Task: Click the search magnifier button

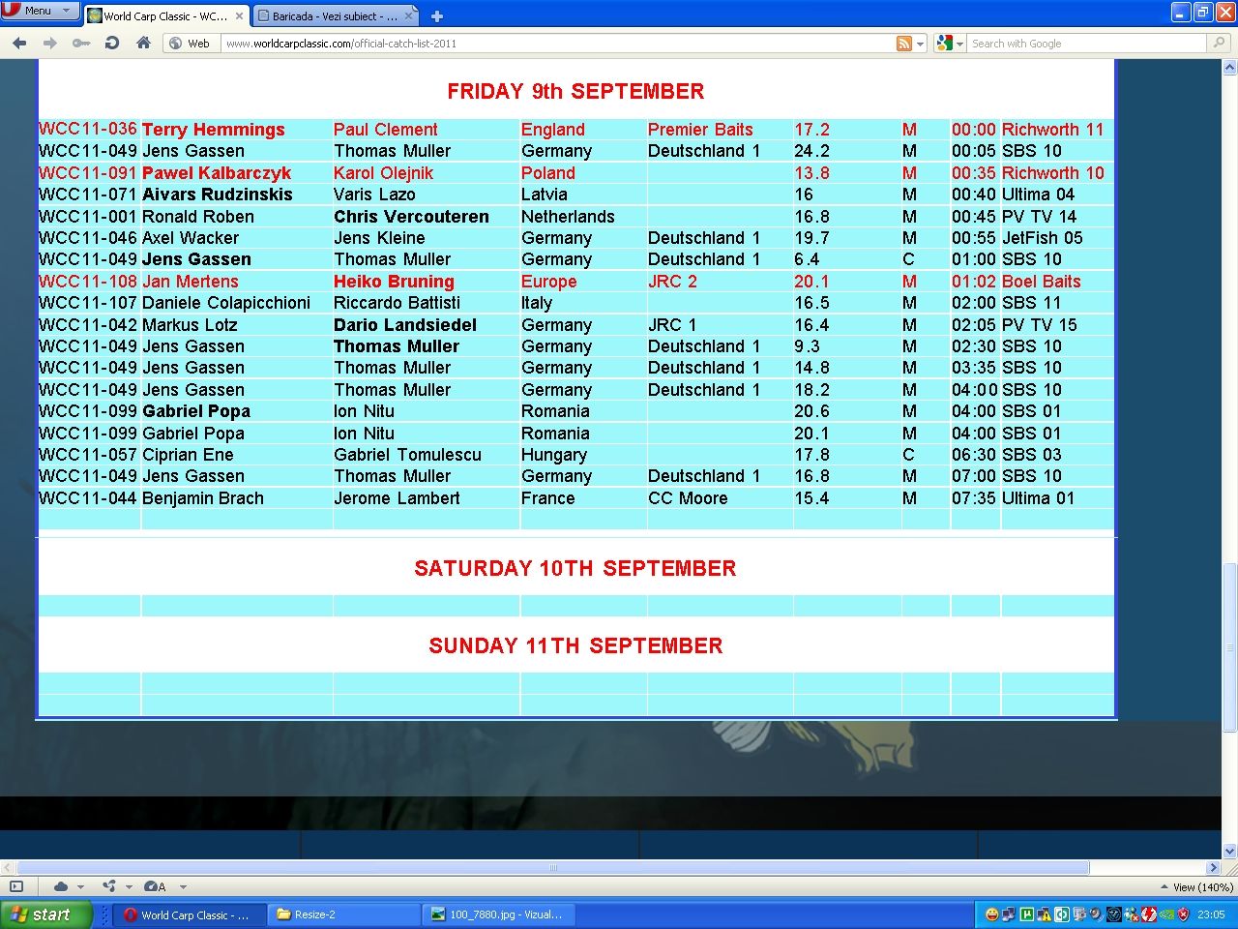Action: [x=1220, y=44]
